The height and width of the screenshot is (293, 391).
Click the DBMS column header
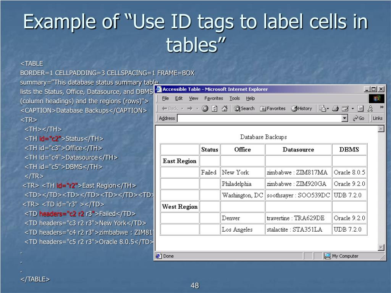point(349,150)
